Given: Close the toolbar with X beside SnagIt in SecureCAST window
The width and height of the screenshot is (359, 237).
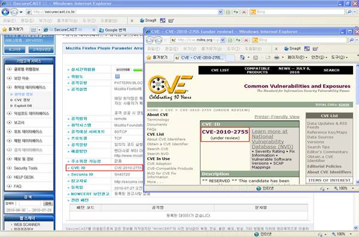Looking at the screenshot, I should coord(132,20).
